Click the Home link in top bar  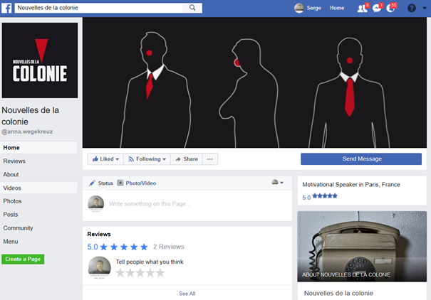337,8
